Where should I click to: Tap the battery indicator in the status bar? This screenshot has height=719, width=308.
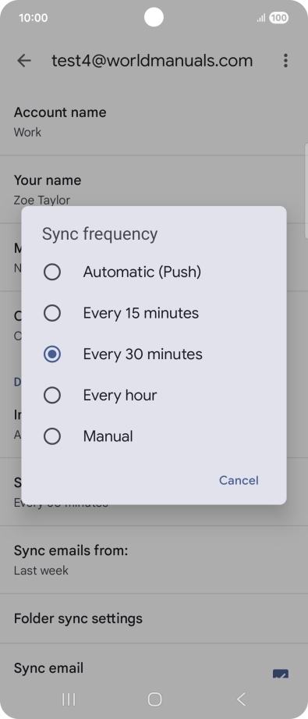(278, 18)
